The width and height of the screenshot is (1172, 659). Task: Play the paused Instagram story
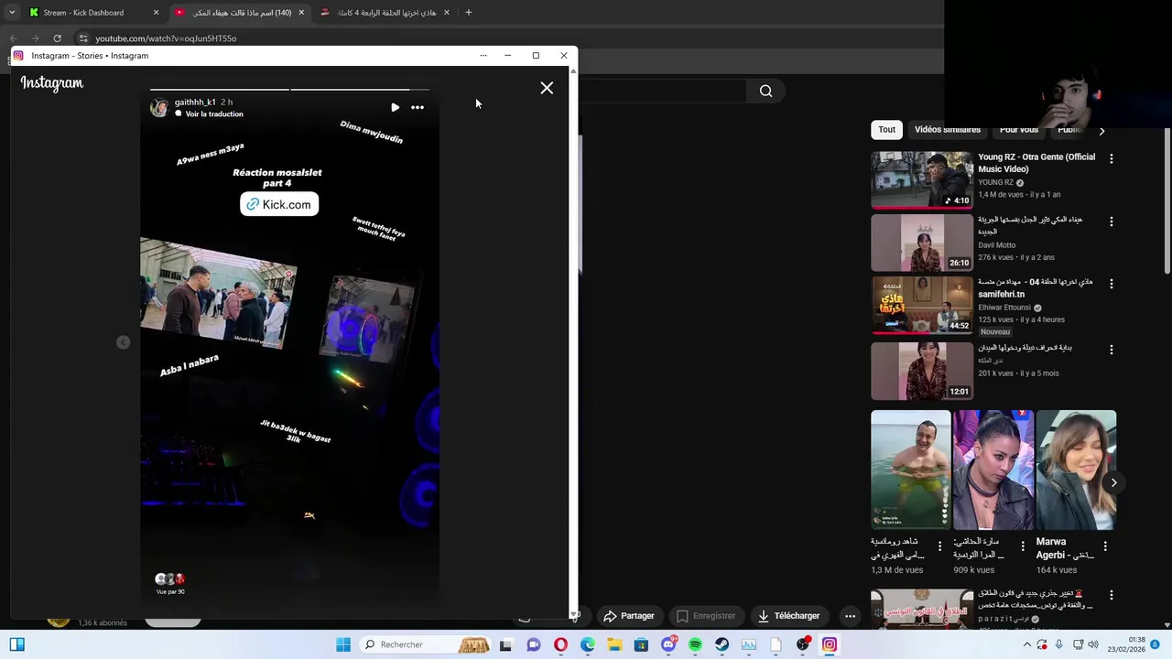click(395, 107)
